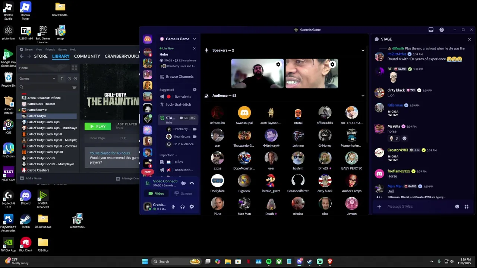
Task: Click the Steam sort arrow beside Games
Action: tap(62, 79)
